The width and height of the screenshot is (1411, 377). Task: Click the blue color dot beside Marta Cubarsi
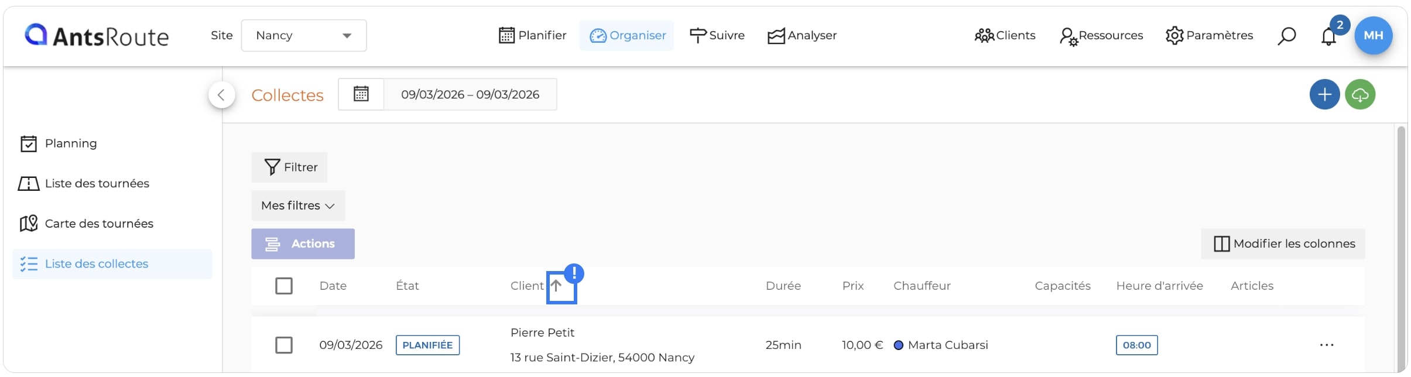pyautogui.click(x=899, y=345)
